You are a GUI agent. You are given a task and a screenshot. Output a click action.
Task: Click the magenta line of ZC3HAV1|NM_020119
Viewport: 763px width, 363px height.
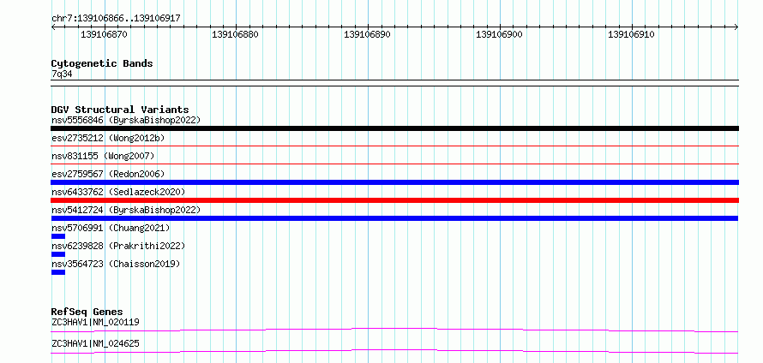394,330
